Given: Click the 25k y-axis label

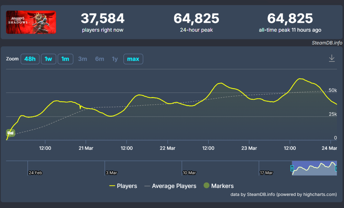Looking at the screenshot, I should point(333,114).
